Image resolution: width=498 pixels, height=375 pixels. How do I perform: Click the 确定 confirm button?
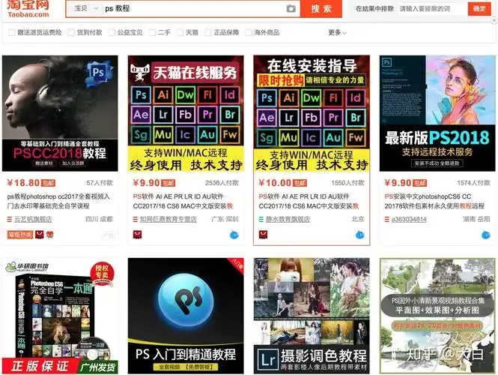[x=479, y=8]
